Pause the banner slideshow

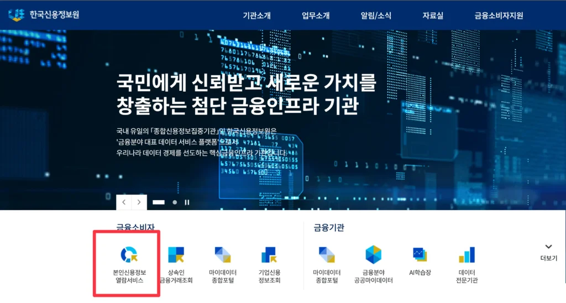click(x=187, y=202)
